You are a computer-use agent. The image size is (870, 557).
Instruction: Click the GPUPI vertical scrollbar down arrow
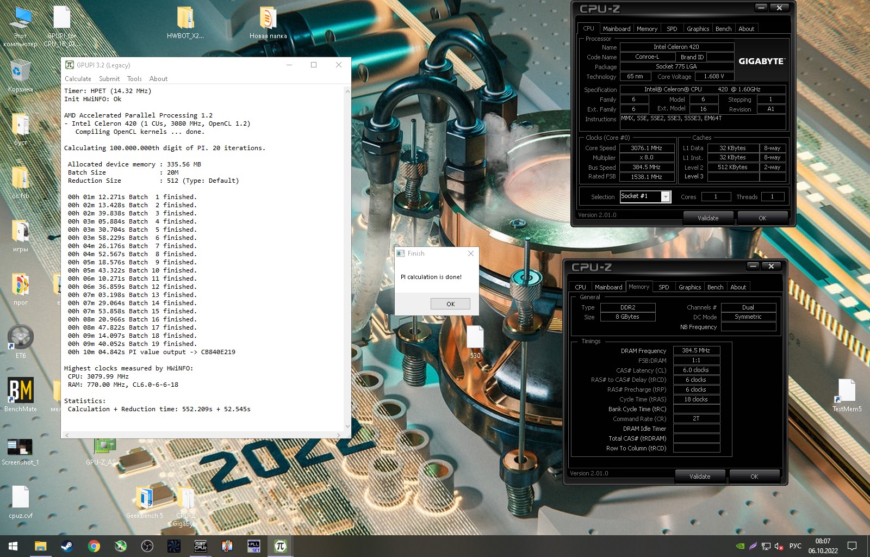347,426
